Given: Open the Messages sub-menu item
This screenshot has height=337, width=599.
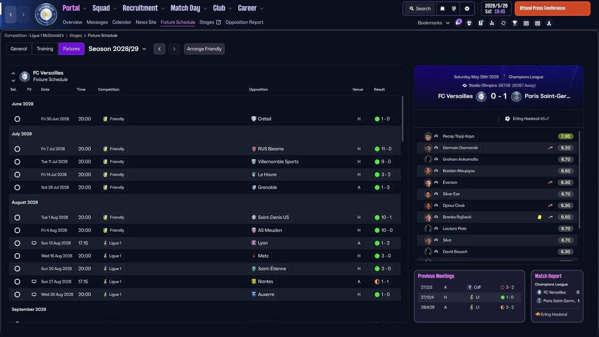Looking at the screenshot, I should (x=97, y=22).
